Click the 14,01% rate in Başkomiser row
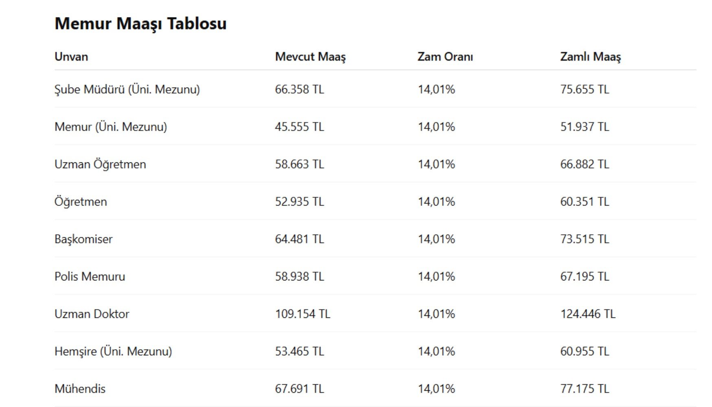The image size is (712, 407). point(436,239)
